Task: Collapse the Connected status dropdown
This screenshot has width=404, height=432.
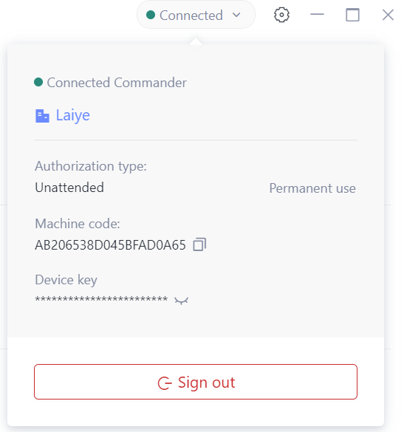Action: point(196,15)
